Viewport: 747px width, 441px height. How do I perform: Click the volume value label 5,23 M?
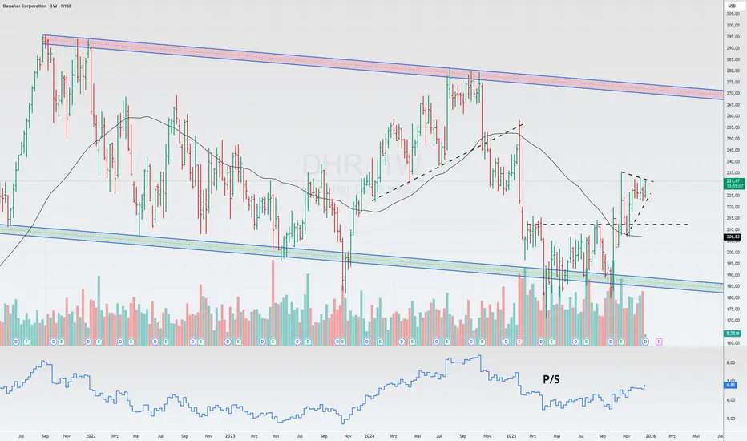pyautogui.click(x=733, y=334)
